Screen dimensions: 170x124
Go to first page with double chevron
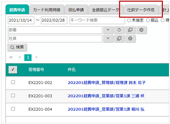(x=11, y=57)
